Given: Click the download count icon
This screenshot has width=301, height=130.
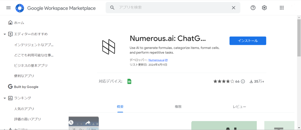Looking at the screenshot, I should 251,82.
